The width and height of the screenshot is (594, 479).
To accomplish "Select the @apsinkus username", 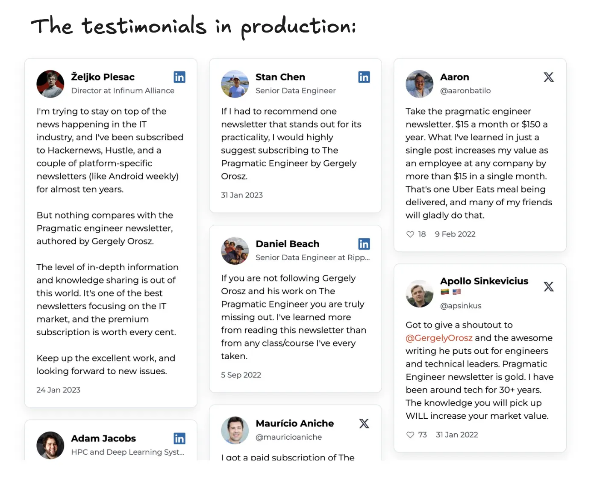I will click(461, 306).
